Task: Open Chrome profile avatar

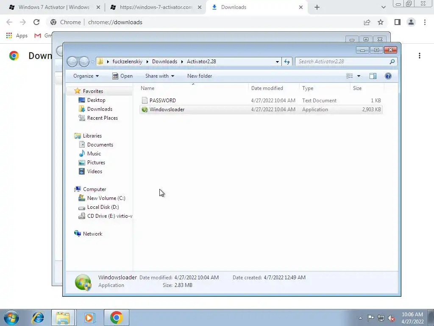Action: pos(411,22)
